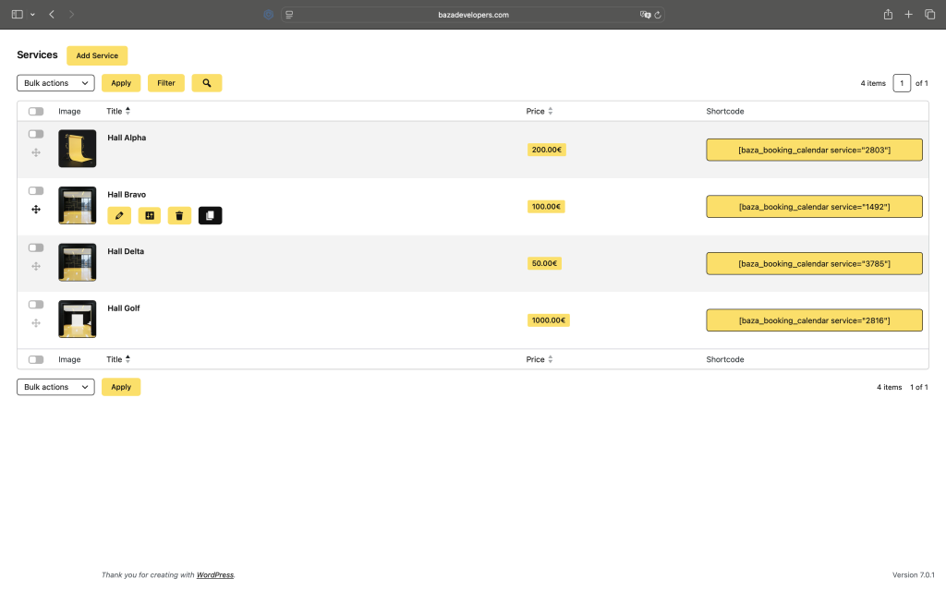Viewport: 946px width, 591px height.
Task: Expand sidebar options chevron in Safari
Action: coord(32,15)
